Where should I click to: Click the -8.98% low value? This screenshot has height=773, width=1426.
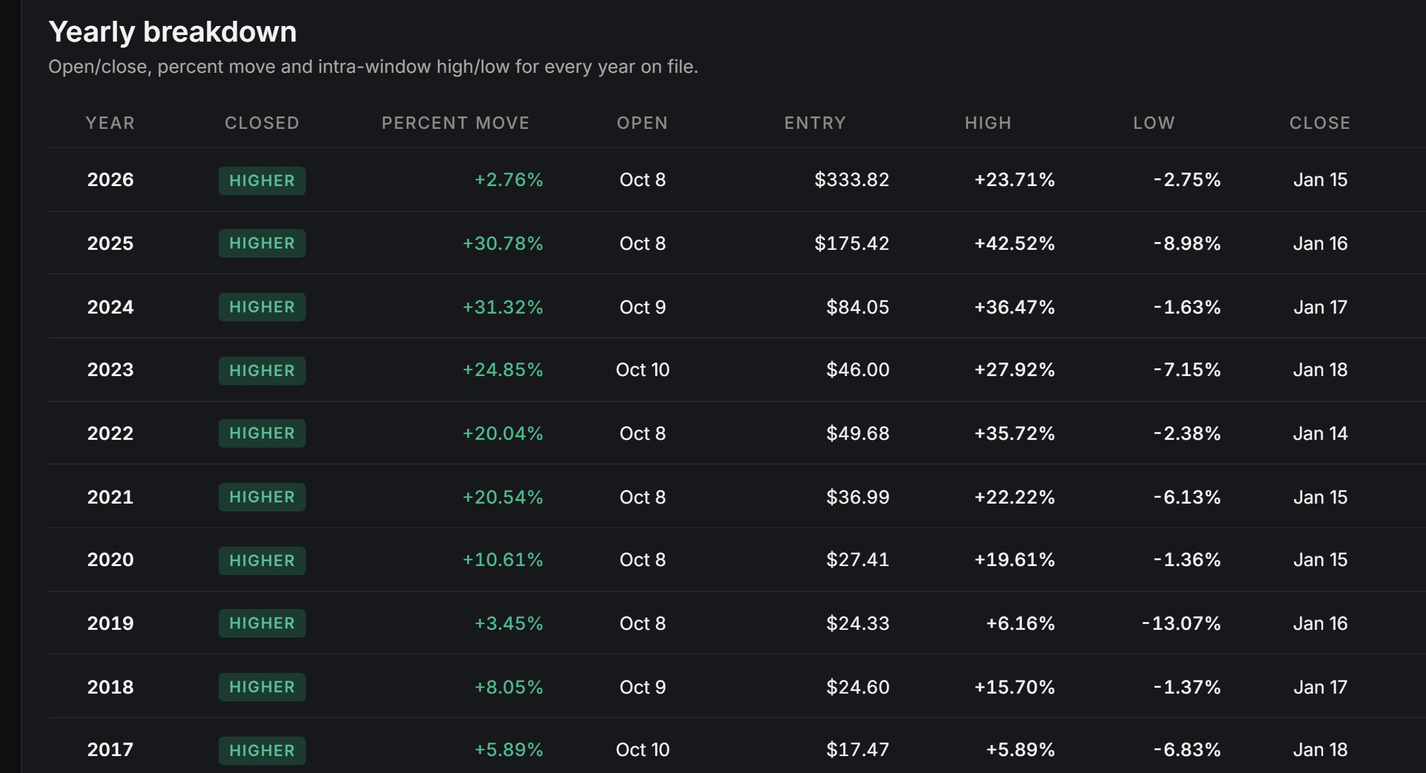[x=1187, y=243]
